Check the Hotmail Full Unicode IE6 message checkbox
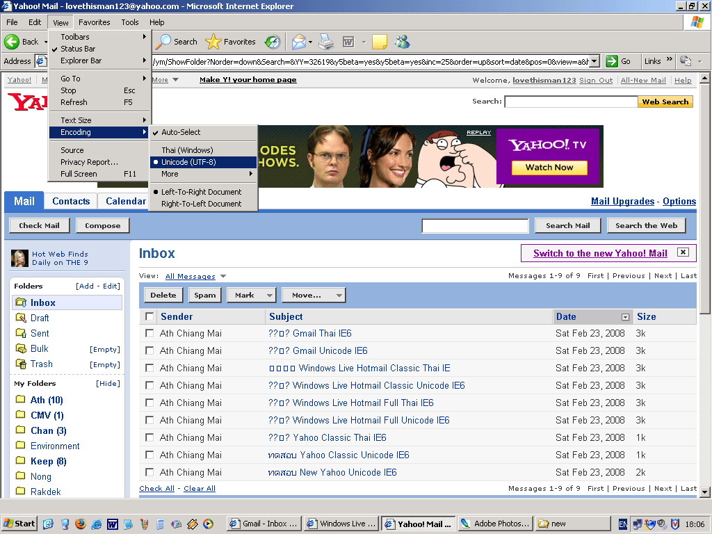The width and height of the screenshot is (712, 534). coord(149,420)
